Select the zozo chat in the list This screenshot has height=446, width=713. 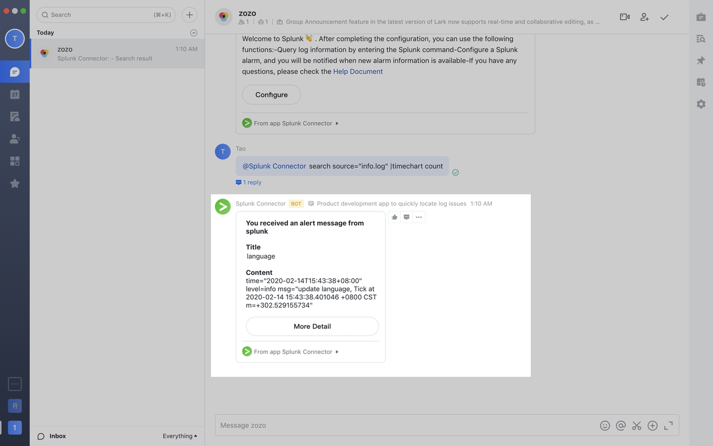point(118,54)
